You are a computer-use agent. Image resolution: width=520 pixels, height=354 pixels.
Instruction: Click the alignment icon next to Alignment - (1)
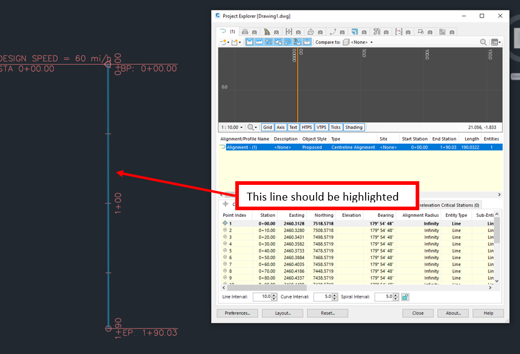click(223, 147)
